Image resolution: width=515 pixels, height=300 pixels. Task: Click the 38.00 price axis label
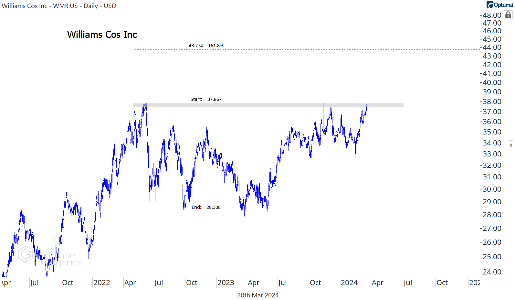[x=492, y=102]
